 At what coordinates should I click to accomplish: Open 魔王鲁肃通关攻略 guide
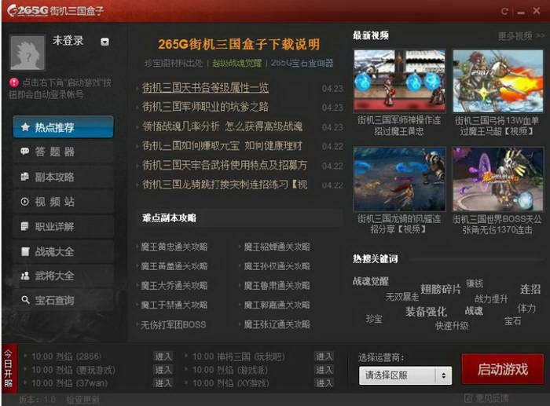click(x=277, y=286)
